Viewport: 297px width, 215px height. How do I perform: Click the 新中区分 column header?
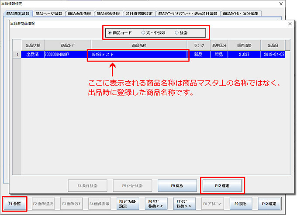point(219,45)
